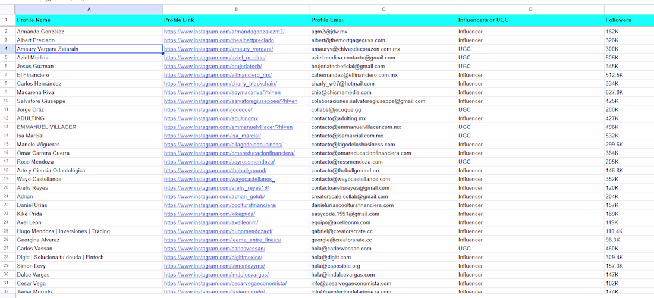Open the hugomendozaof Instagram link
This screenshot has height=298, width=654.
pyautogui.click(x=217, y=231)
